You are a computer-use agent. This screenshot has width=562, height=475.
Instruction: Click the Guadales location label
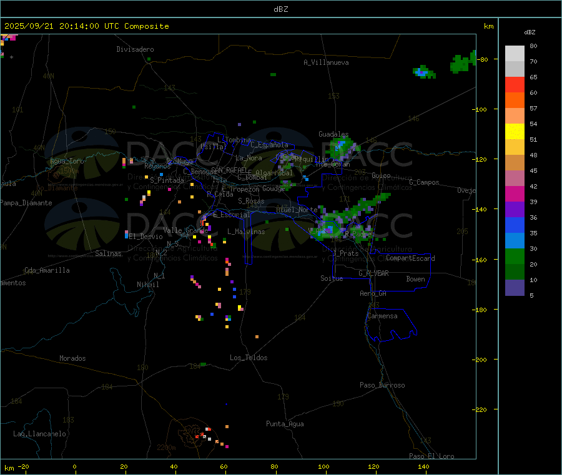click(333, 134)
